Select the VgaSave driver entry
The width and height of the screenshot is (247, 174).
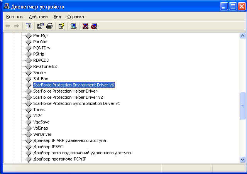(41, 122)
